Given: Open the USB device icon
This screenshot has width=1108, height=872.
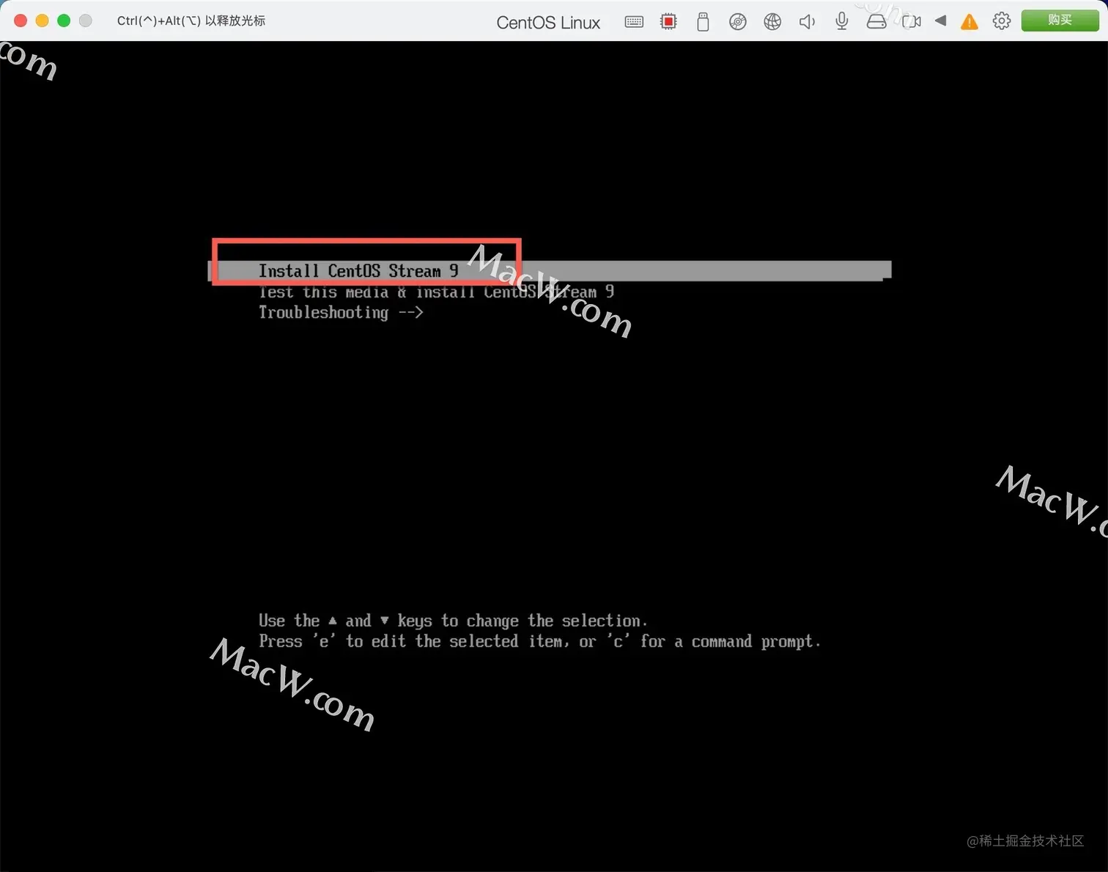Looking at the screenshot, I should pyautogui.click(x=703, y=22).
